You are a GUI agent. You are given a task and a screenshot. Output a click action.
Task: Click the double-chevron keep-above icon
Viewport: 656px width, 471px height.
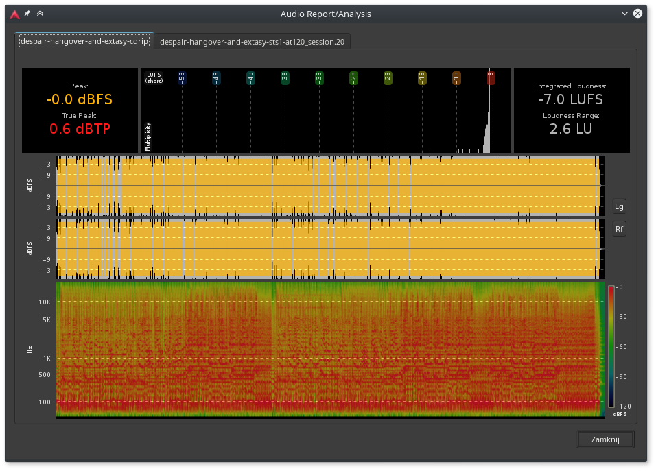point(40,13)
